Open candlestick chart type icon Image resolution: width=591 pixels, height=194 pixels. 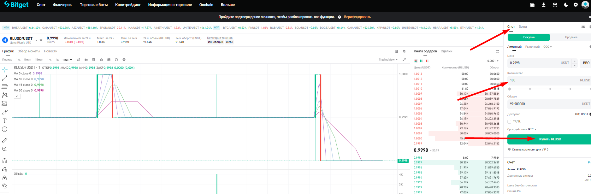point(86,60)
